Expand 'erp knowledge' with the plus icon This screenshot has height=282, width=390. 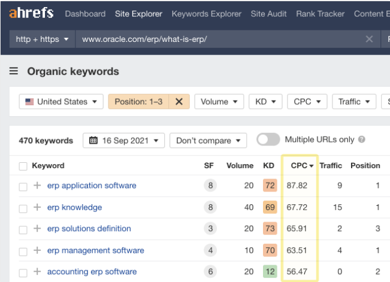coord(37,207)
